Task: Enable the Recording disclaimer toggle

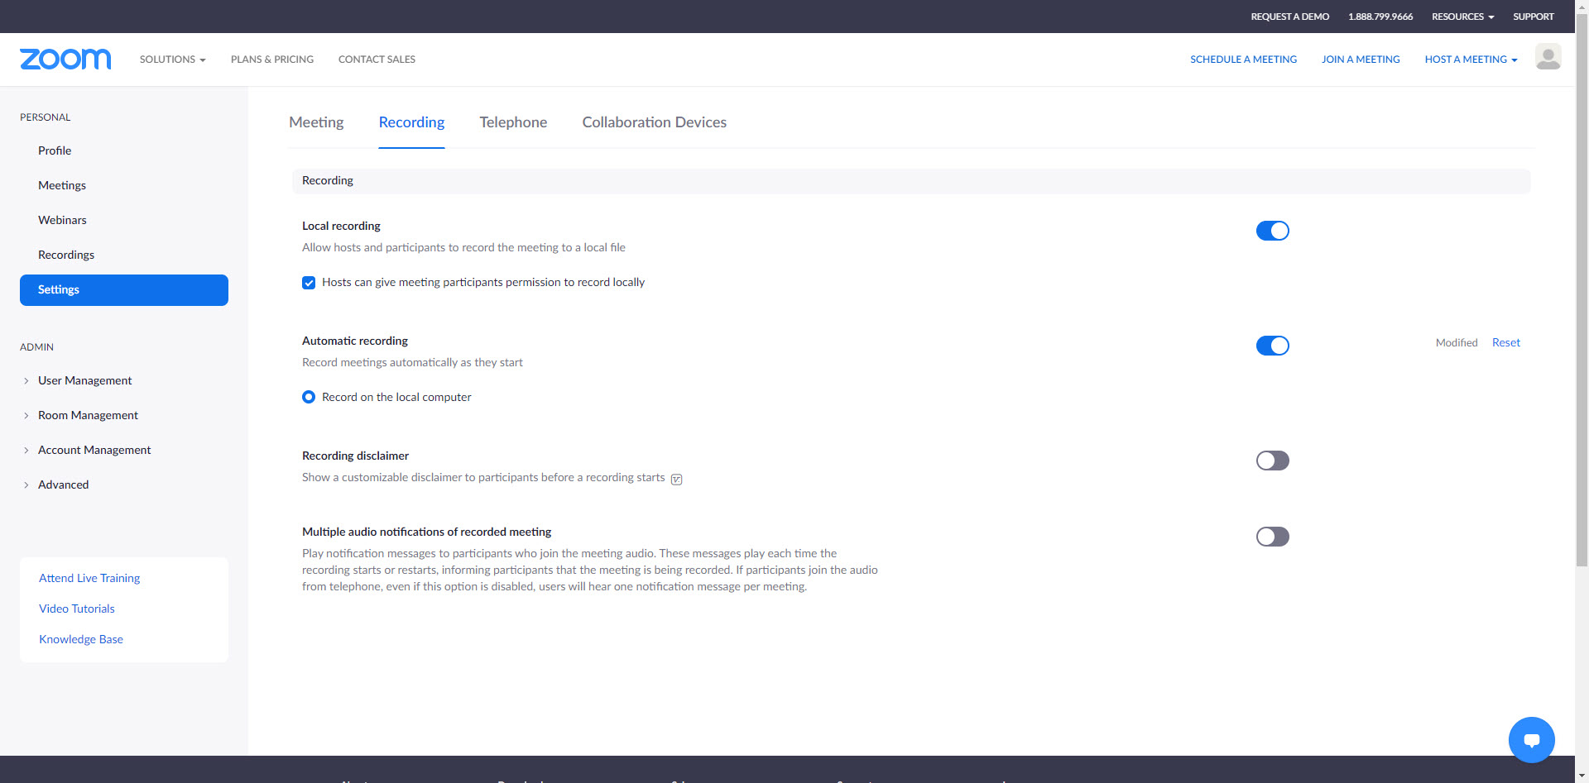Action: (x=1272, y=461)
